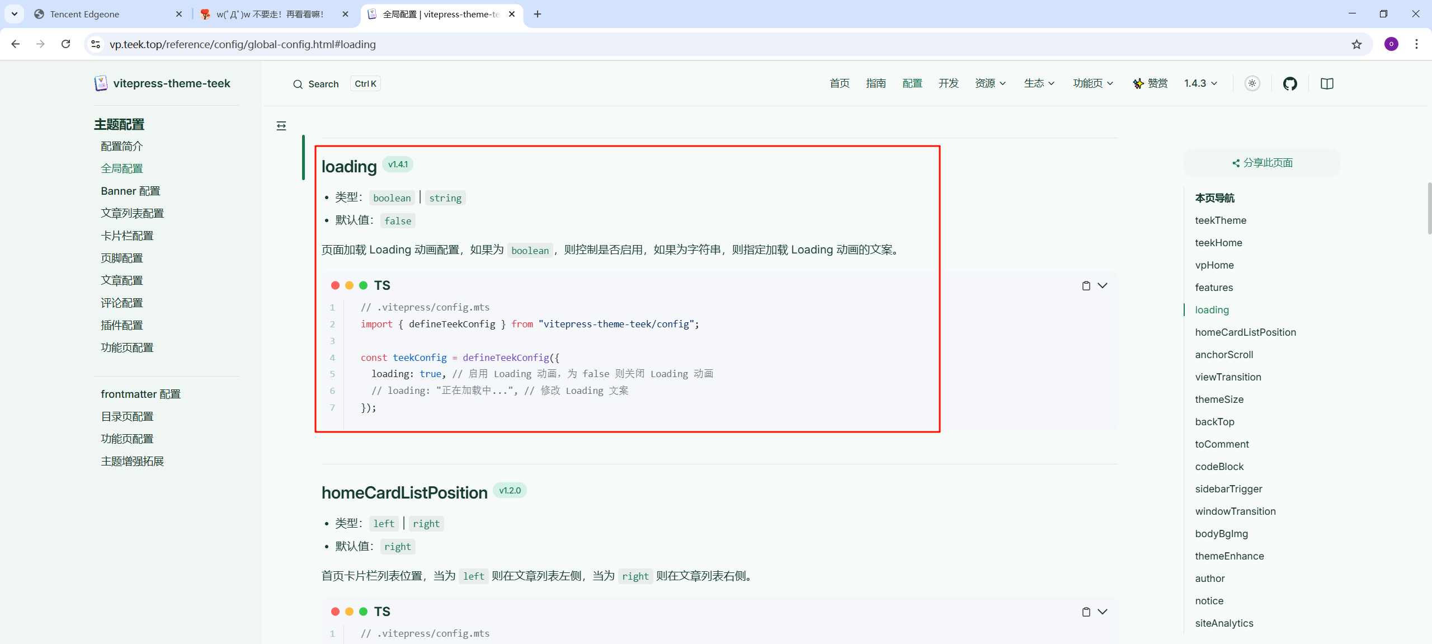Viewport: 1432px width, 644px height.
Task: Jump to backTop in outline
Action: click(1214, 422)
